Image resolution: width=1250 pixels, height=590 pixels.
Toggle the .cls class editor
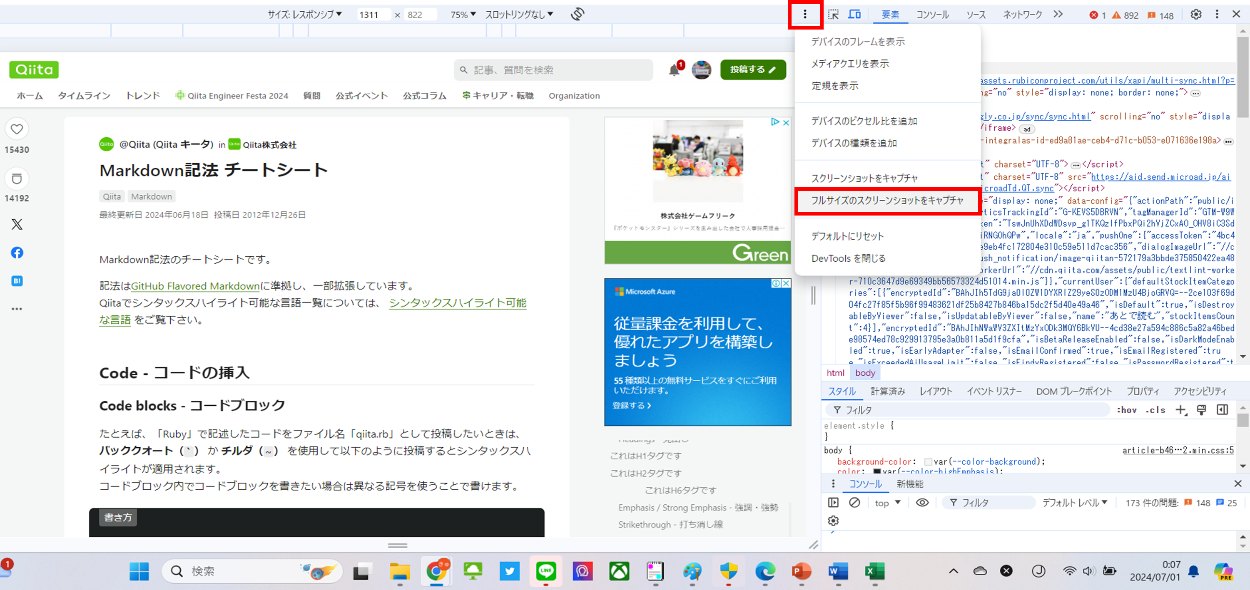point(1155,410)
